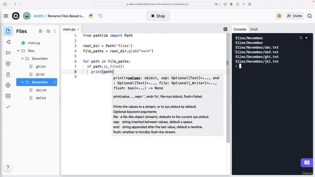Screen dimensions: 315x177
Task: Open the Packages cube icon in the sidebar
Action: [x=8, y=63]
